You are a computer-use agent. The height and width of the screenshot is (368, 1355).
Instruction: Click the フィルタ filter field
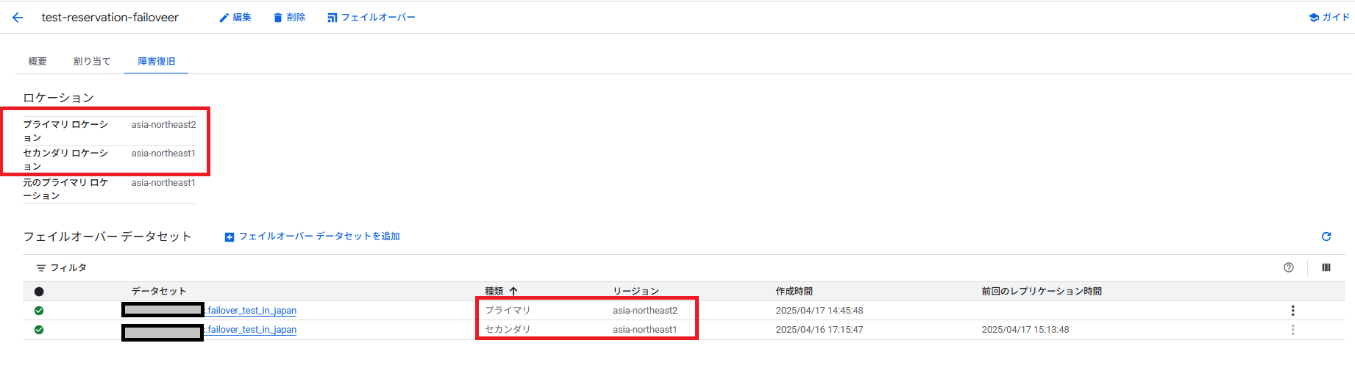pyautogui.click(x=63, y=268)
